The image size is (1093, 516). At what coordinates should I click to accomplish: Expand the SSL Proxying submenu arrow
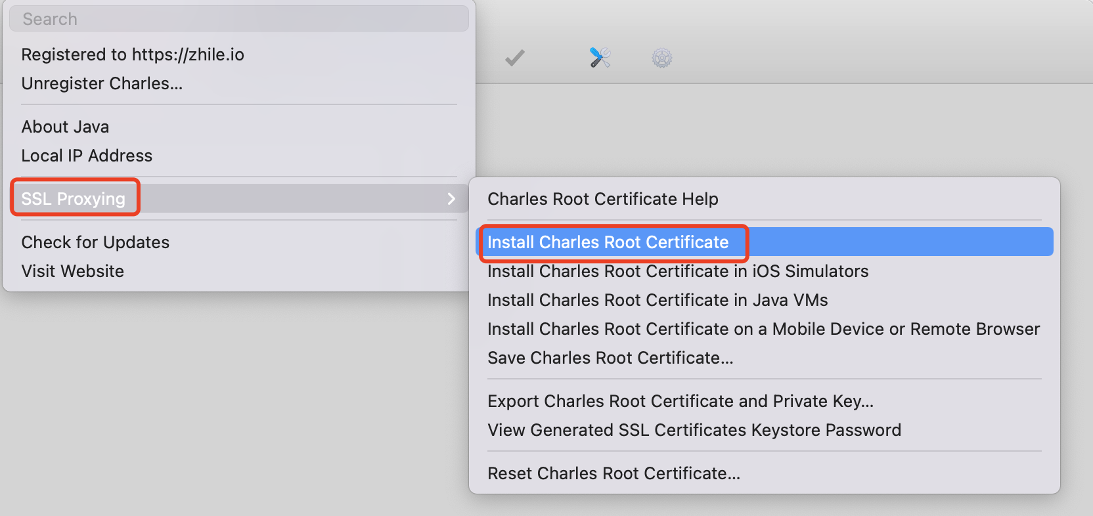coord(451,198)
